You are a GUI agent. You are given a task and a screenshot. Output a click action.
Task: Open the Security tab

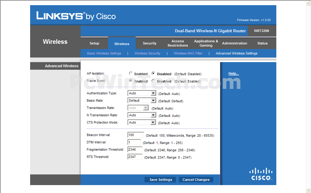(x=149, y=43)
